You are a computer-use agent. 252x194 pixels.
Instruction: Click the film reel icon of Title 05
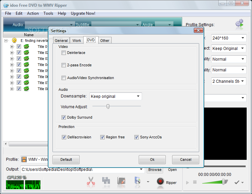pos(26,71)
